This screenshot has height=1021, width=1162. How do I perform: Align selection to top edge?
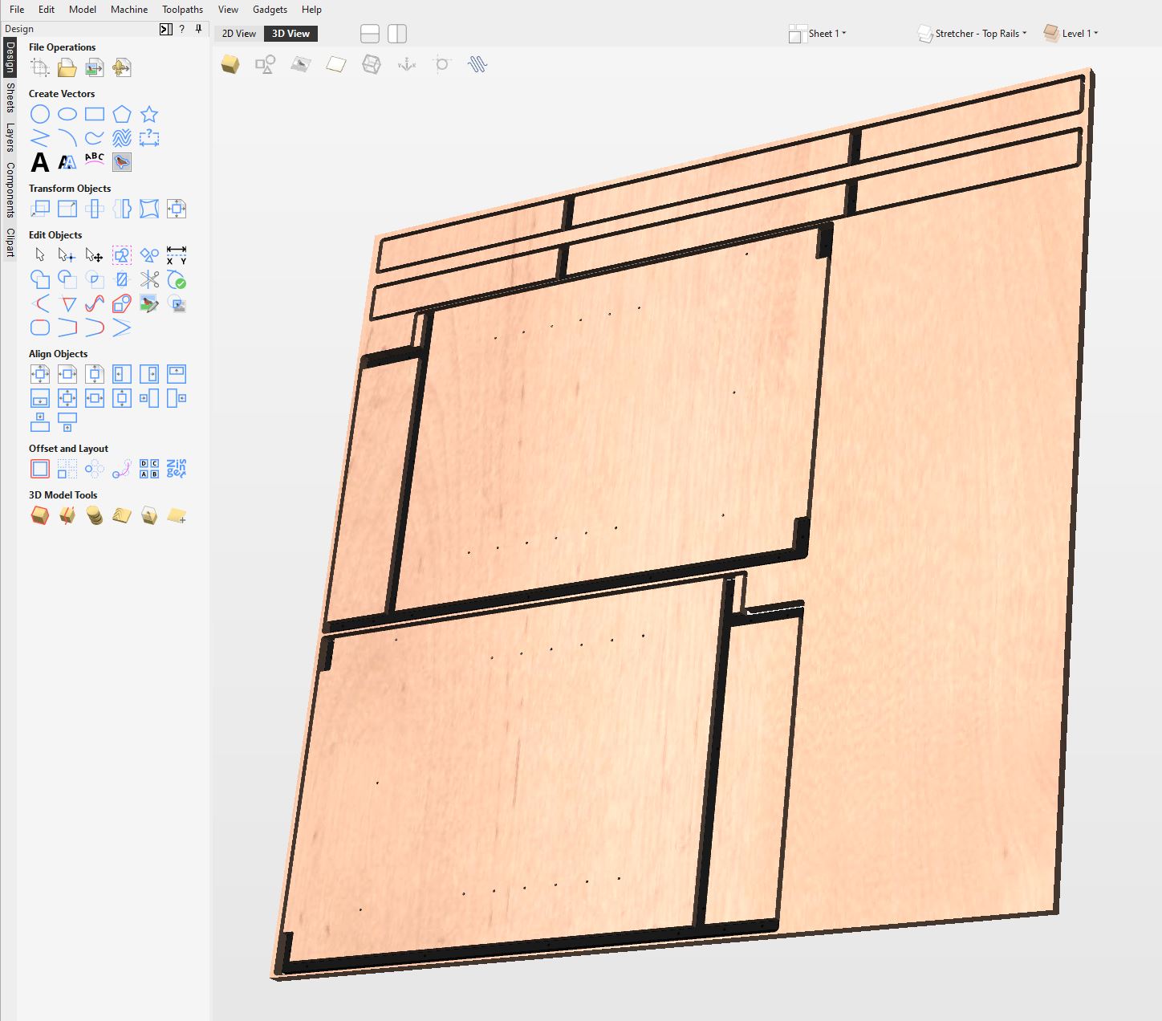[x=177, y=374]
